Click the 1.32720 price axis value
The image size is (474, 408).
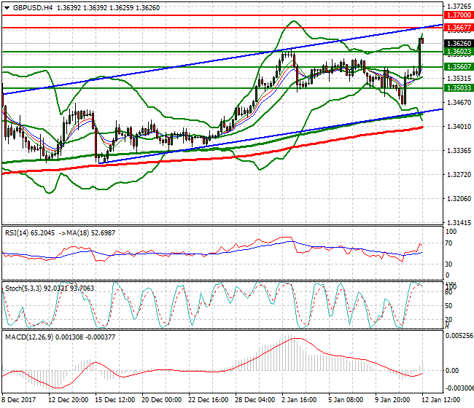coord(459,175)
